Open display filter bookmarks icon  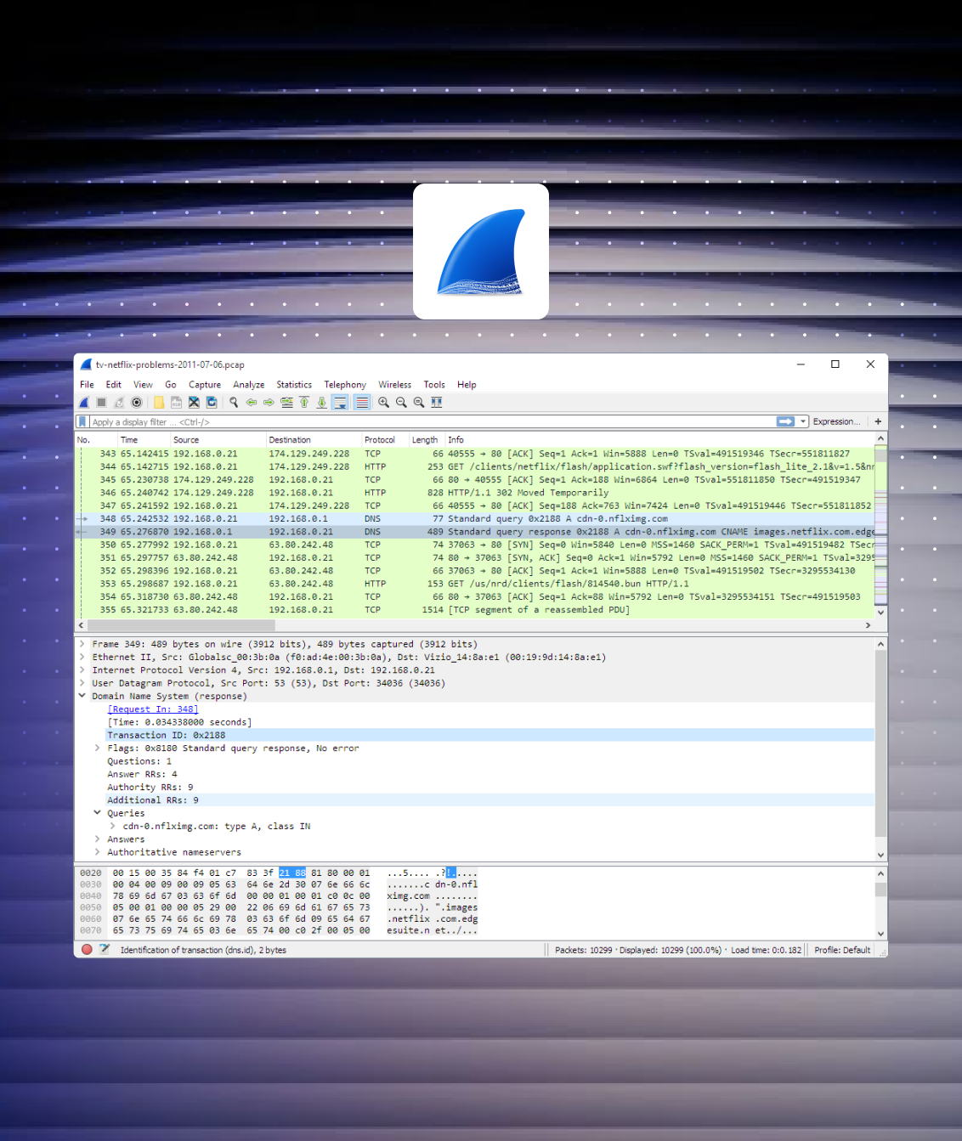[x=82, y=421]
